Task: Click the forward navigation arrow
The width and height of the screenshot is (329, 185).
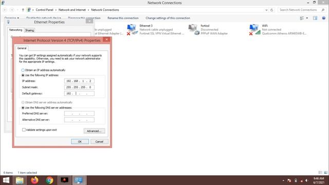Action: 12,10
